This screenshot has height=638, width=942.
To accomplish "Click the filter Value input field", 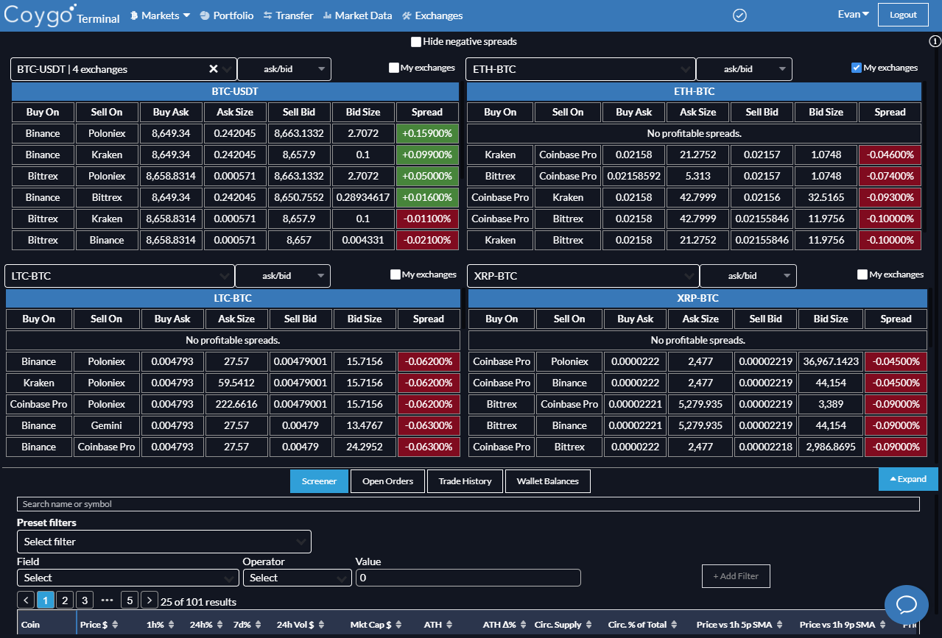I will tap(468, 578).
